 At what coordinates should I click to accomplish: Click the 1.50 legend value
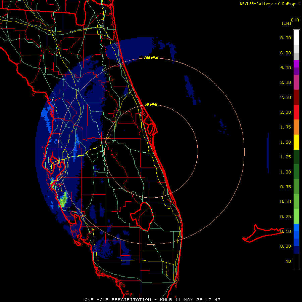[286, 142]
